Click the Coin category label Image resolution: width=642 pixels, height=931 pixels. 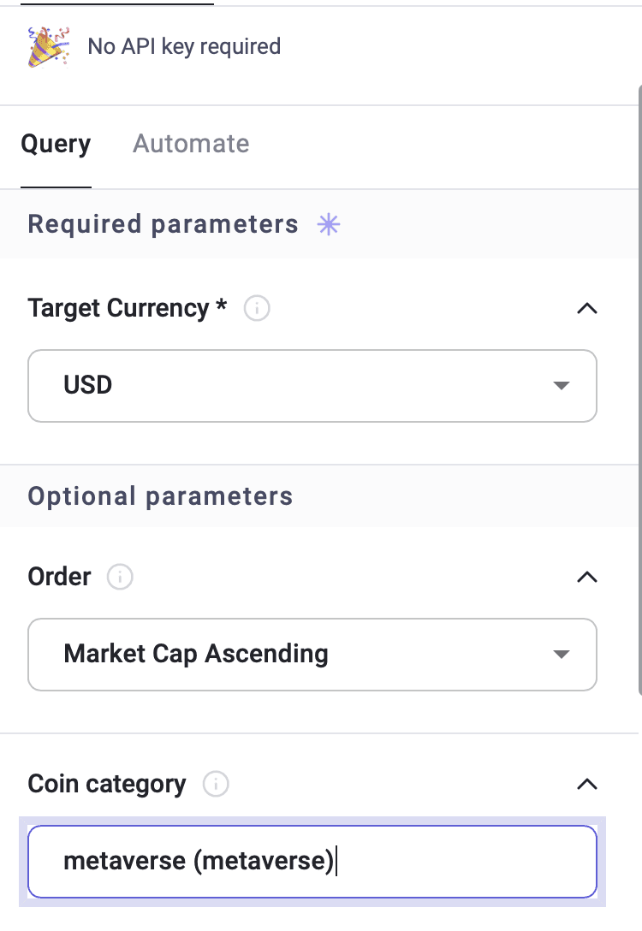pyautogui.click(x=106, y=784)
